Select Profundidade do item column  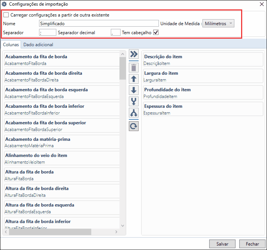[203, 92]
